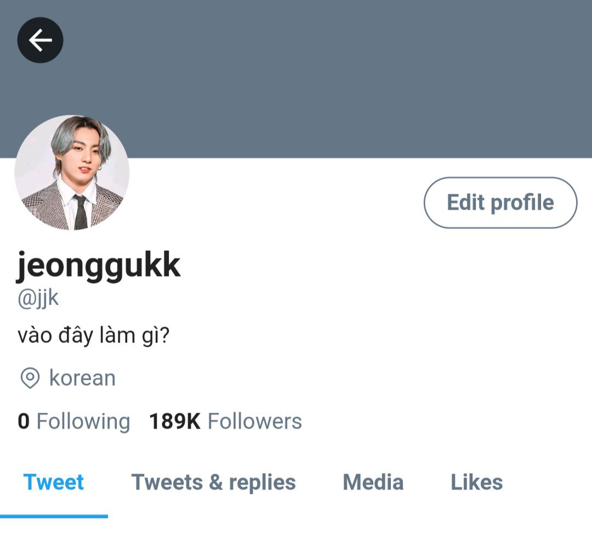Image resolution: width=592 pixels, height=534 pixels.
Task: Click the location pin icon
Action: (x=30, y=378)
